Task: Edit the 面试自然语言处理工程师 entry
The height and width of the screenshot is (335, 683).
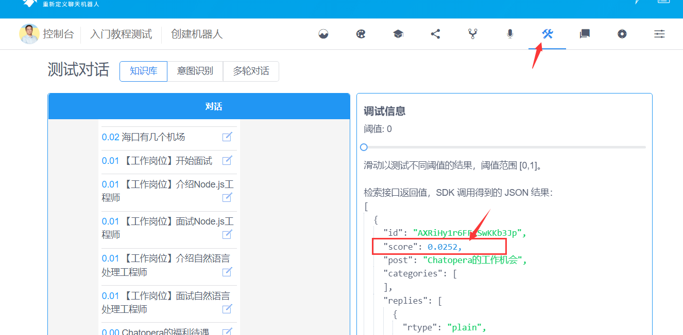Action: click(227, 309)
